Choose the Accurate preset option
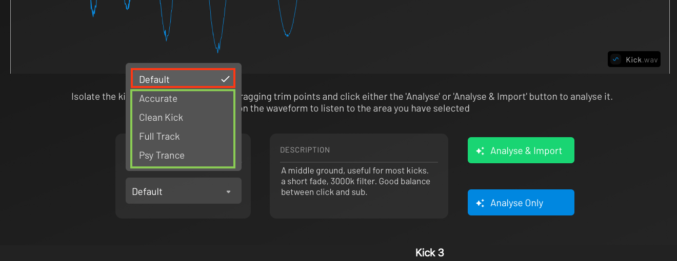 [x=158, y=99]
